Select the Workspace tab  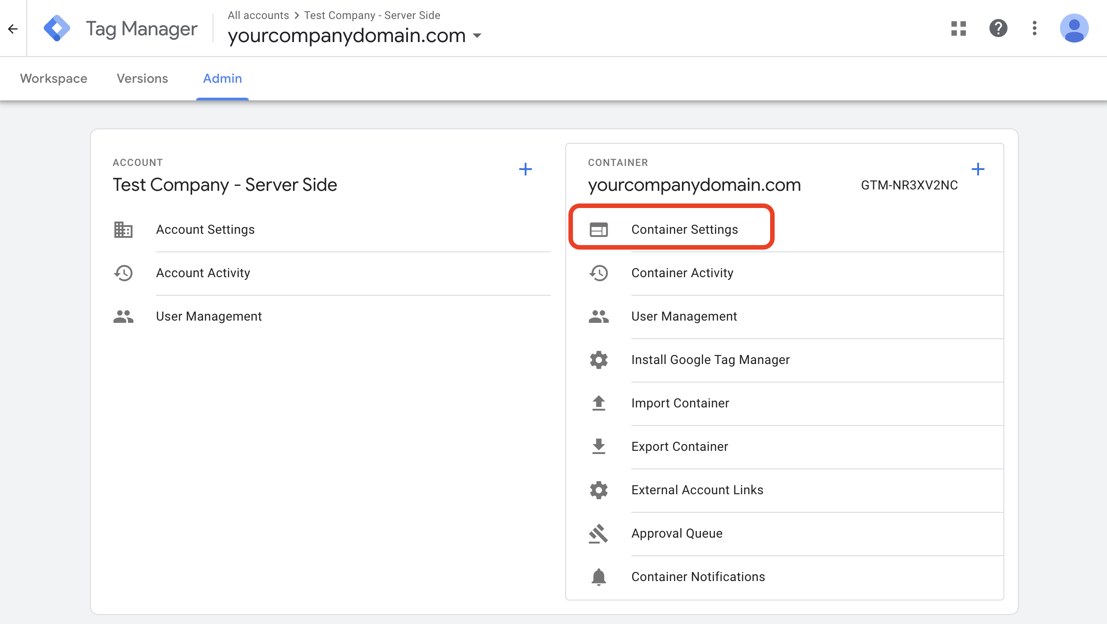54,78
